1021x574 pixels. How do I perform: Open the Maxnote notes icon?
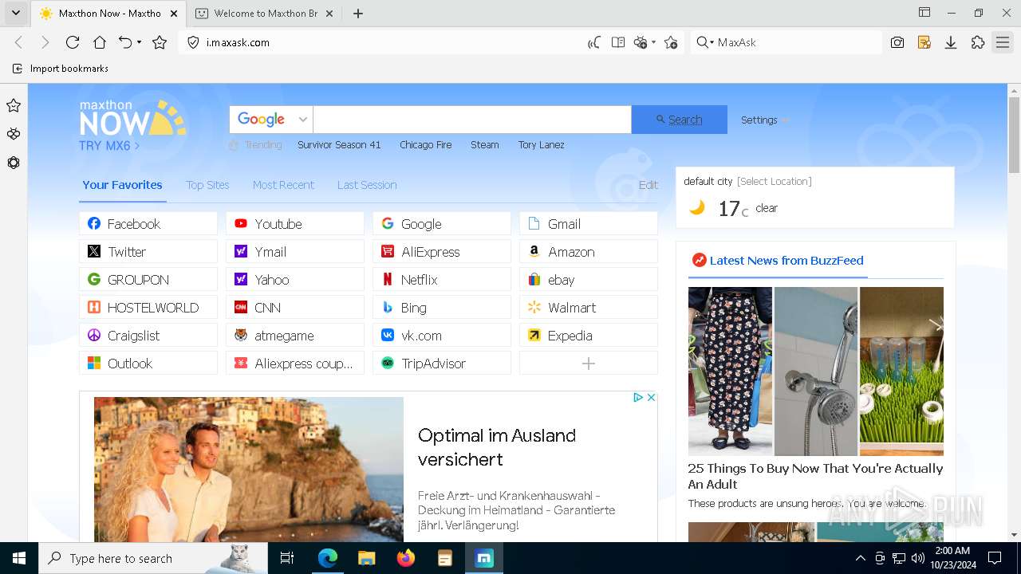[x=924, y=42]
